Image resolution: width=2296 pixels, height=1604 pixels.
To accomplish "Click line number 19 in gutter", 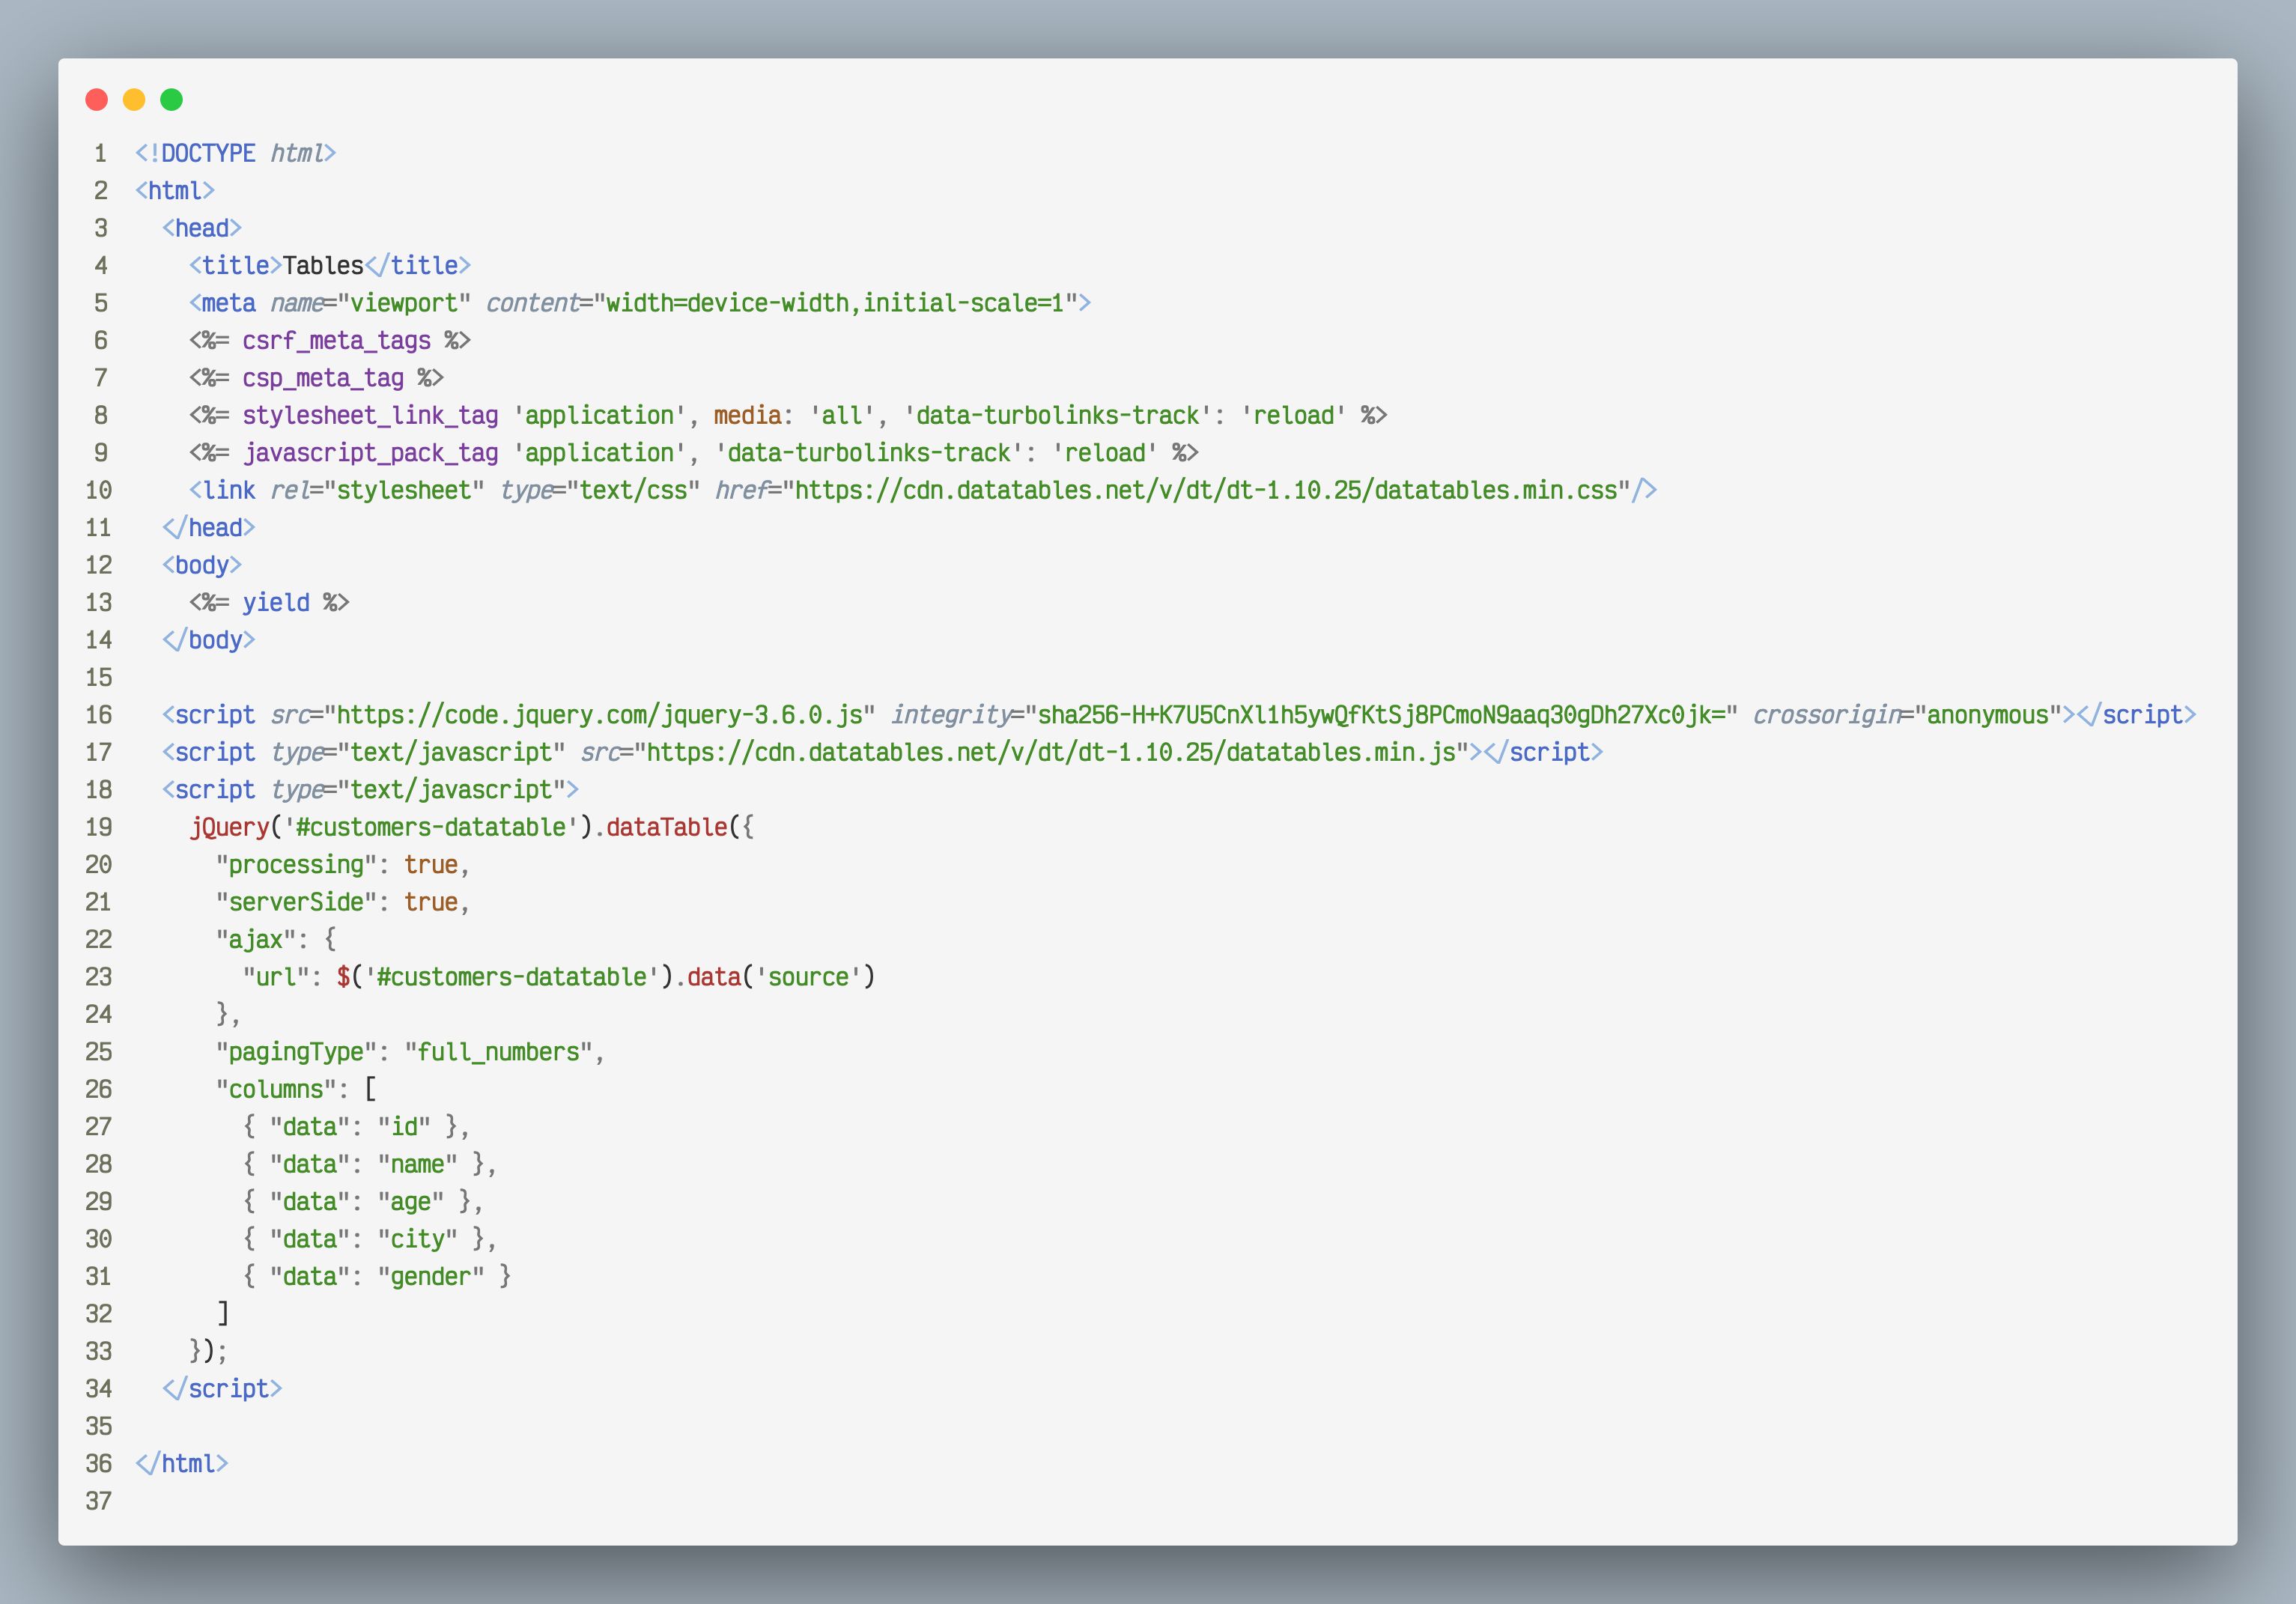I will (x=99, y=828).
